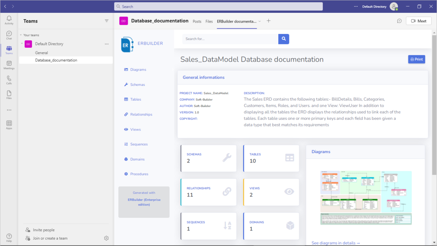This screenshot has height=246, width=437.
Task: Select Sequences in the documentation sidebar
Action: [x=138, y=144]
